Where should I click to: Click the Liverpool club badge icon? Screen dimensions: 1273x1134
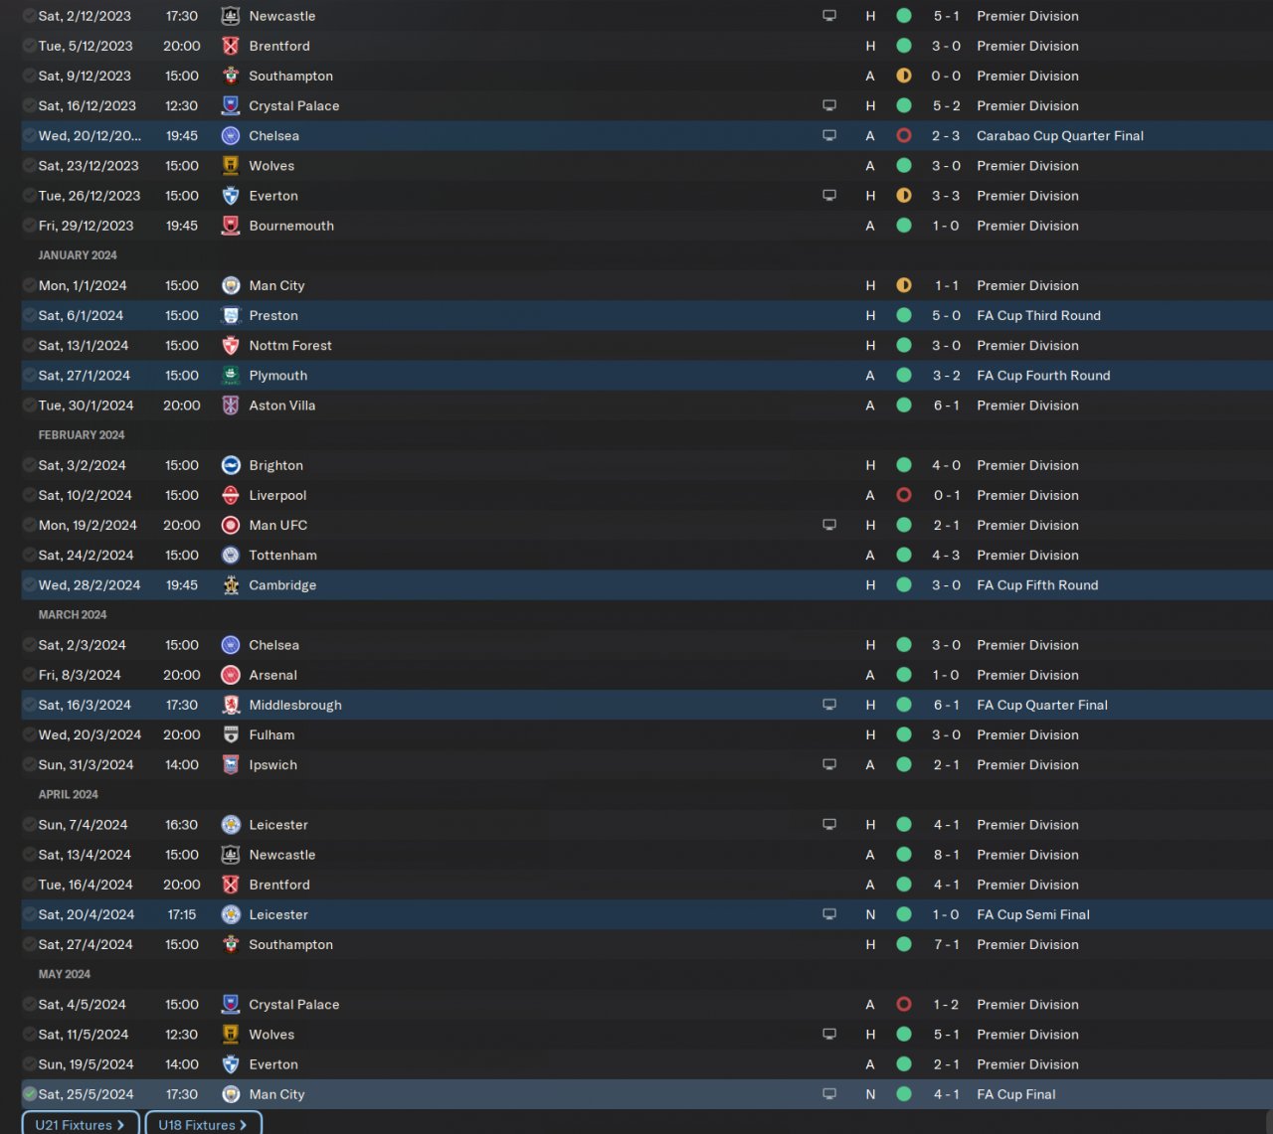coord(231,495)
